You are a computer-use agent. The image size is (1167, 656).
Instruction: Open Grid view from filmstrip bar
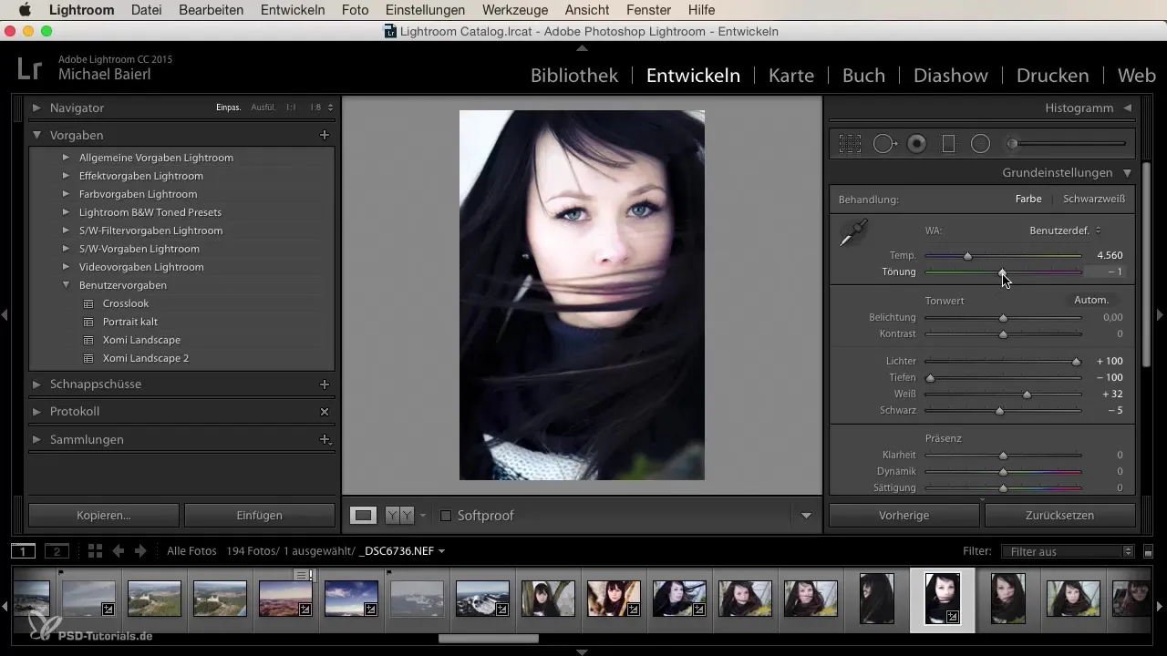95,551
